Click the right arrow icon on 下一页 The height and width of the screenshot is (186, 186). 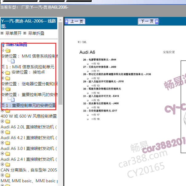pos(157,21)
